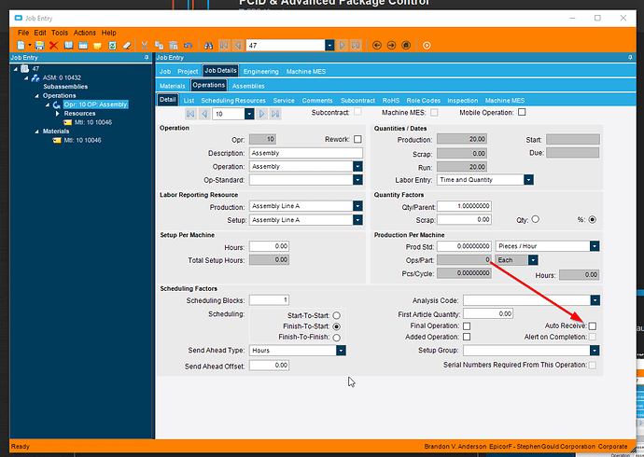
Task: Click the Paste clipboard icon
Action: (174, 45)
